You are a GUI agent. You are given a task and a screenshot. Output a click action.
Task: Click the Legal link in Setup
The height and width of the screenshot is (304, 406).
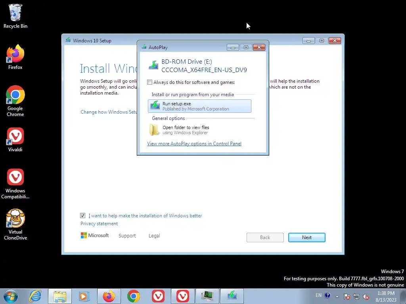(x=154, y=236)
